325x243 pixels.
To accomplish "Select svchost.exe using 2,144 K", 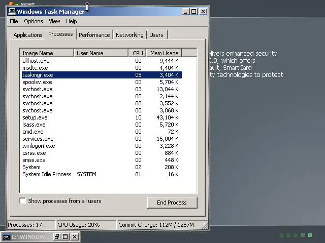I will tap(102, 96).
